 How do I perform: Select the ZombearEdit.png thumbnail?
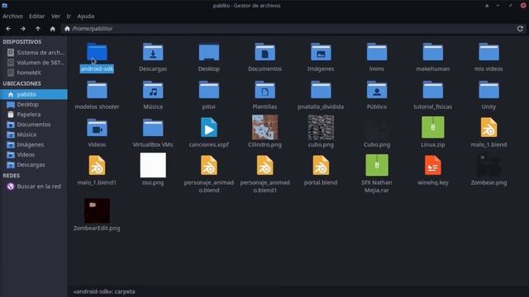[97, 210]
